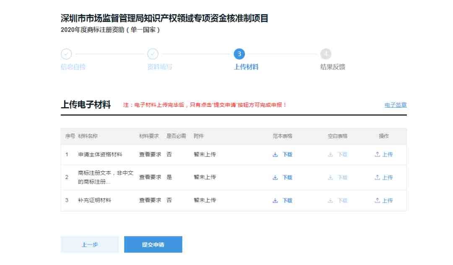Upload icon for 申请主体资格材料 row
Image resolution: width=453 pixels, height=265 pixels.
(x=377, y=154)
